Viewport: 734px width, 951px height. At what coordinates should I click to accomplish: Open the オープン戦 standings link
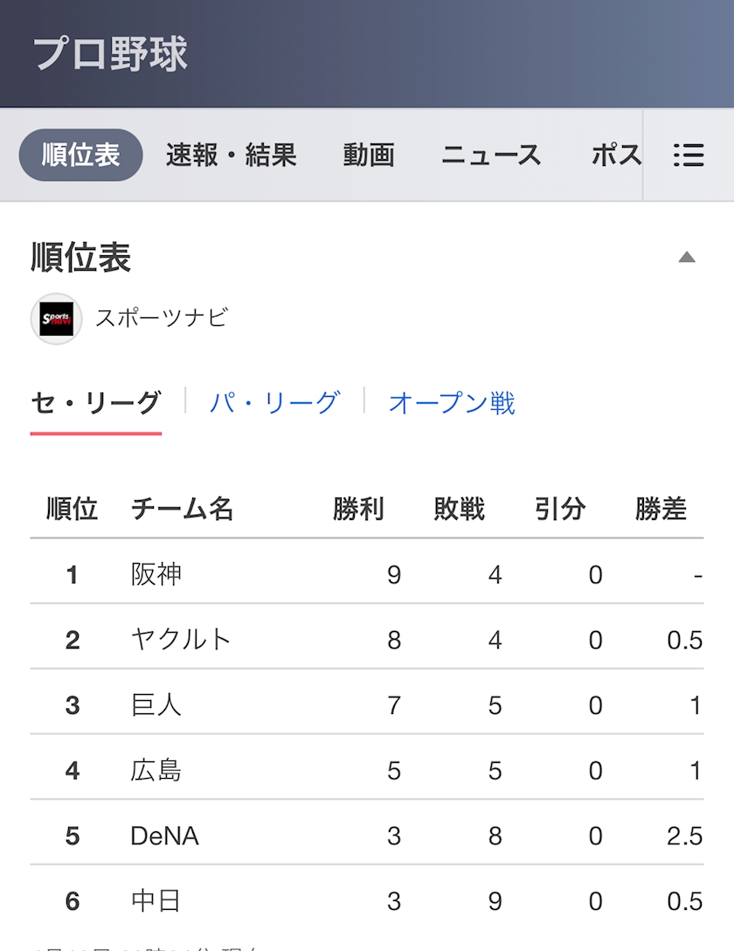[452, 403]
